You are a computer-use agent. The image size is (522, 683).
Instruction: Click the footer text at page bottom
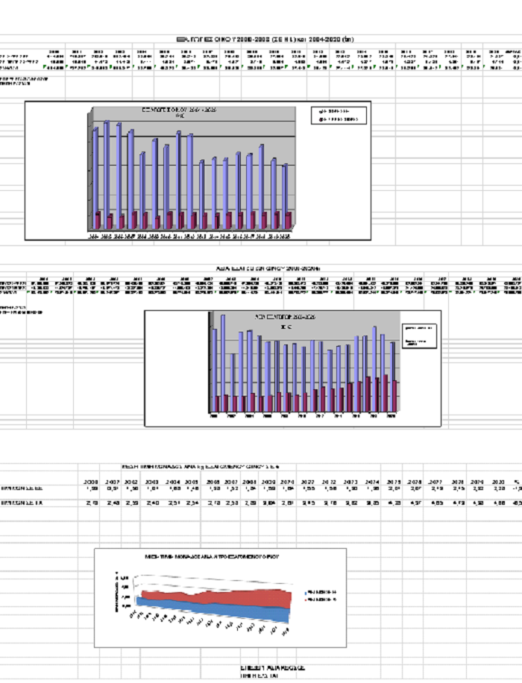[273, 667]
